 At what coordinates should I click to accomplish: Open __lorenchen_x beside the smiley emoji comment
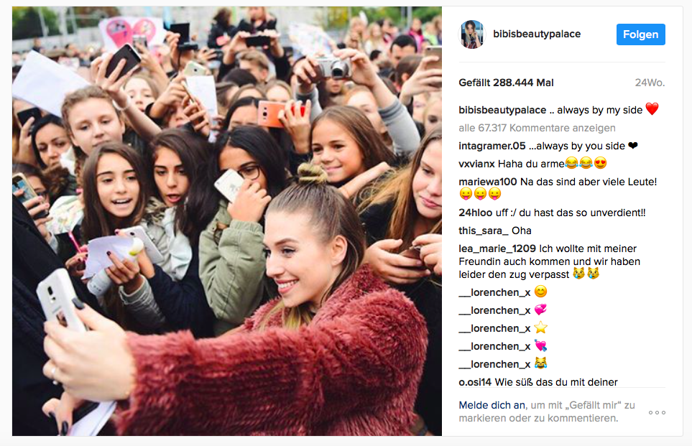(494, 292)
